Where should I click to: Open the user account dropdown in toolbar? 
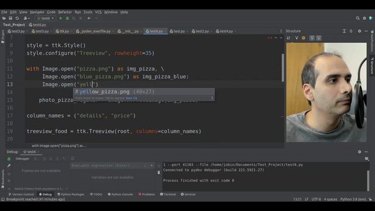point(26,18)
